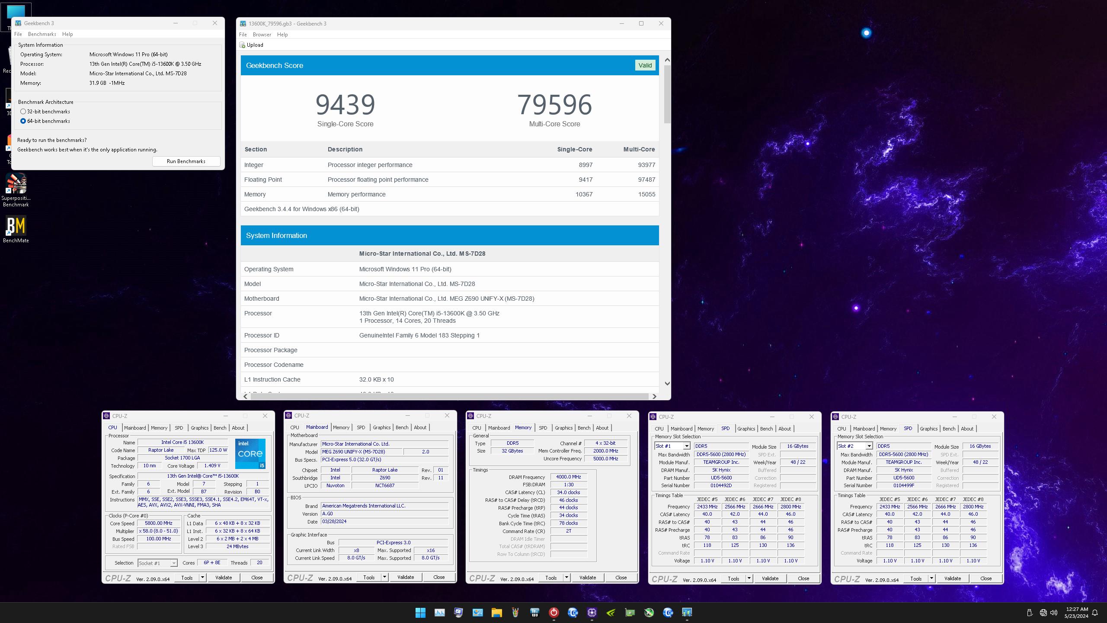Viewport: 1107px width, 623px height.
Task: Click the Valid badge in Geekbench Score header
Action: coord(645,65)
